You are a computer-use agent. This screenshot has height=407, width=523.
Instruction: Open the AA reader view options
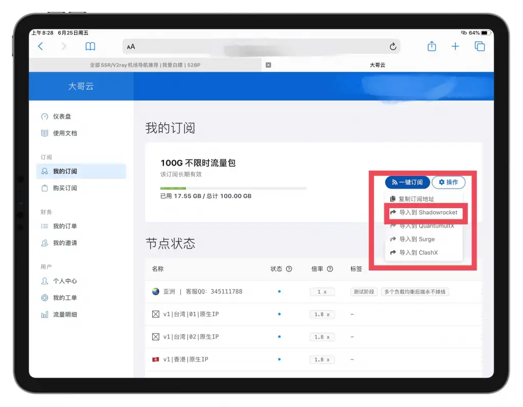[x=131, y=47]
